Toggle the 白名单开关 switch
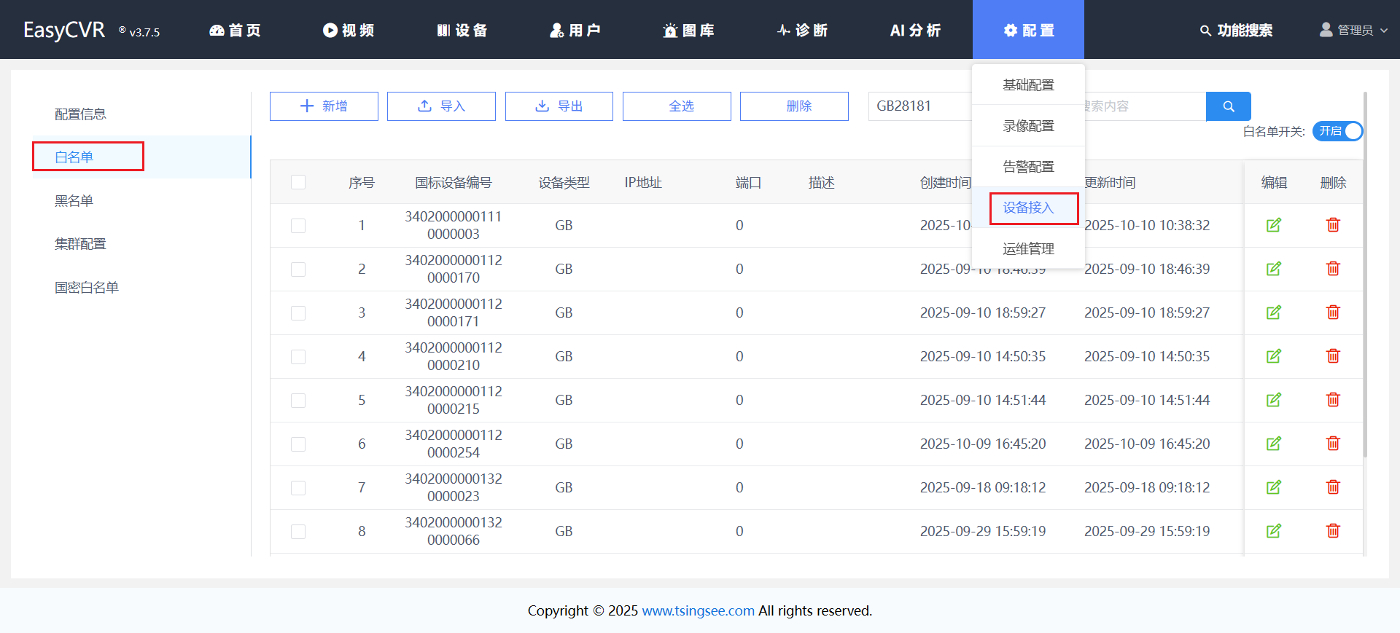The width and height of the screenshot is (1400, 633). 1337,131
